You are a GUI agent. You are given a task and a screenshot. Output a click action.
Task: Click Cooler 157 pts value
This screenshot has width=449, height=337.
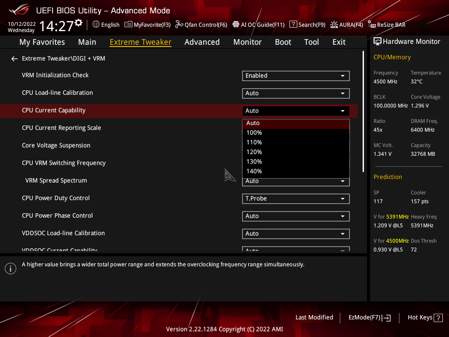[x=420, y=201]
